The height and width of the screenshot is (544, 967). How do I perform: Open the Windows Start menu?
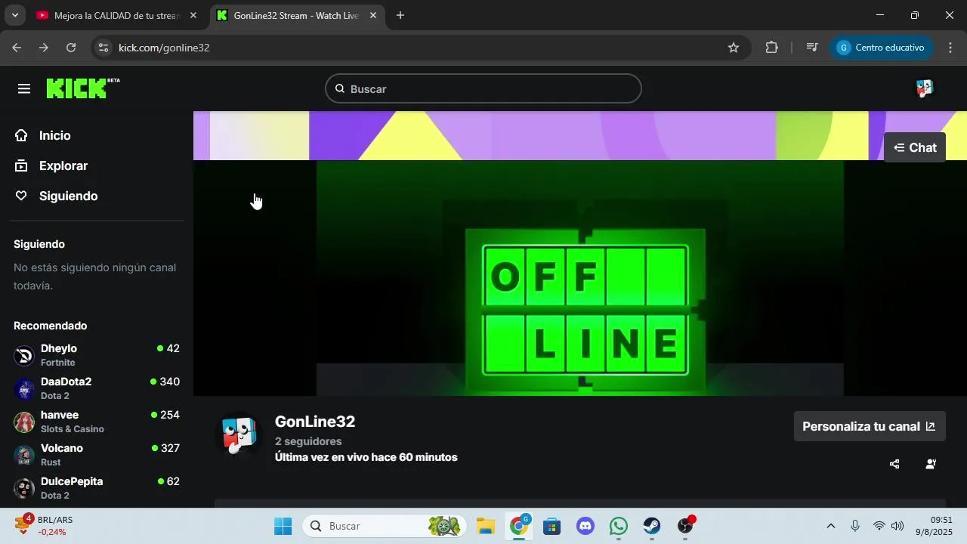283,526
